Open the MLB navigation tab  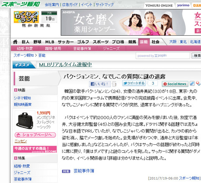pos(50,42)
